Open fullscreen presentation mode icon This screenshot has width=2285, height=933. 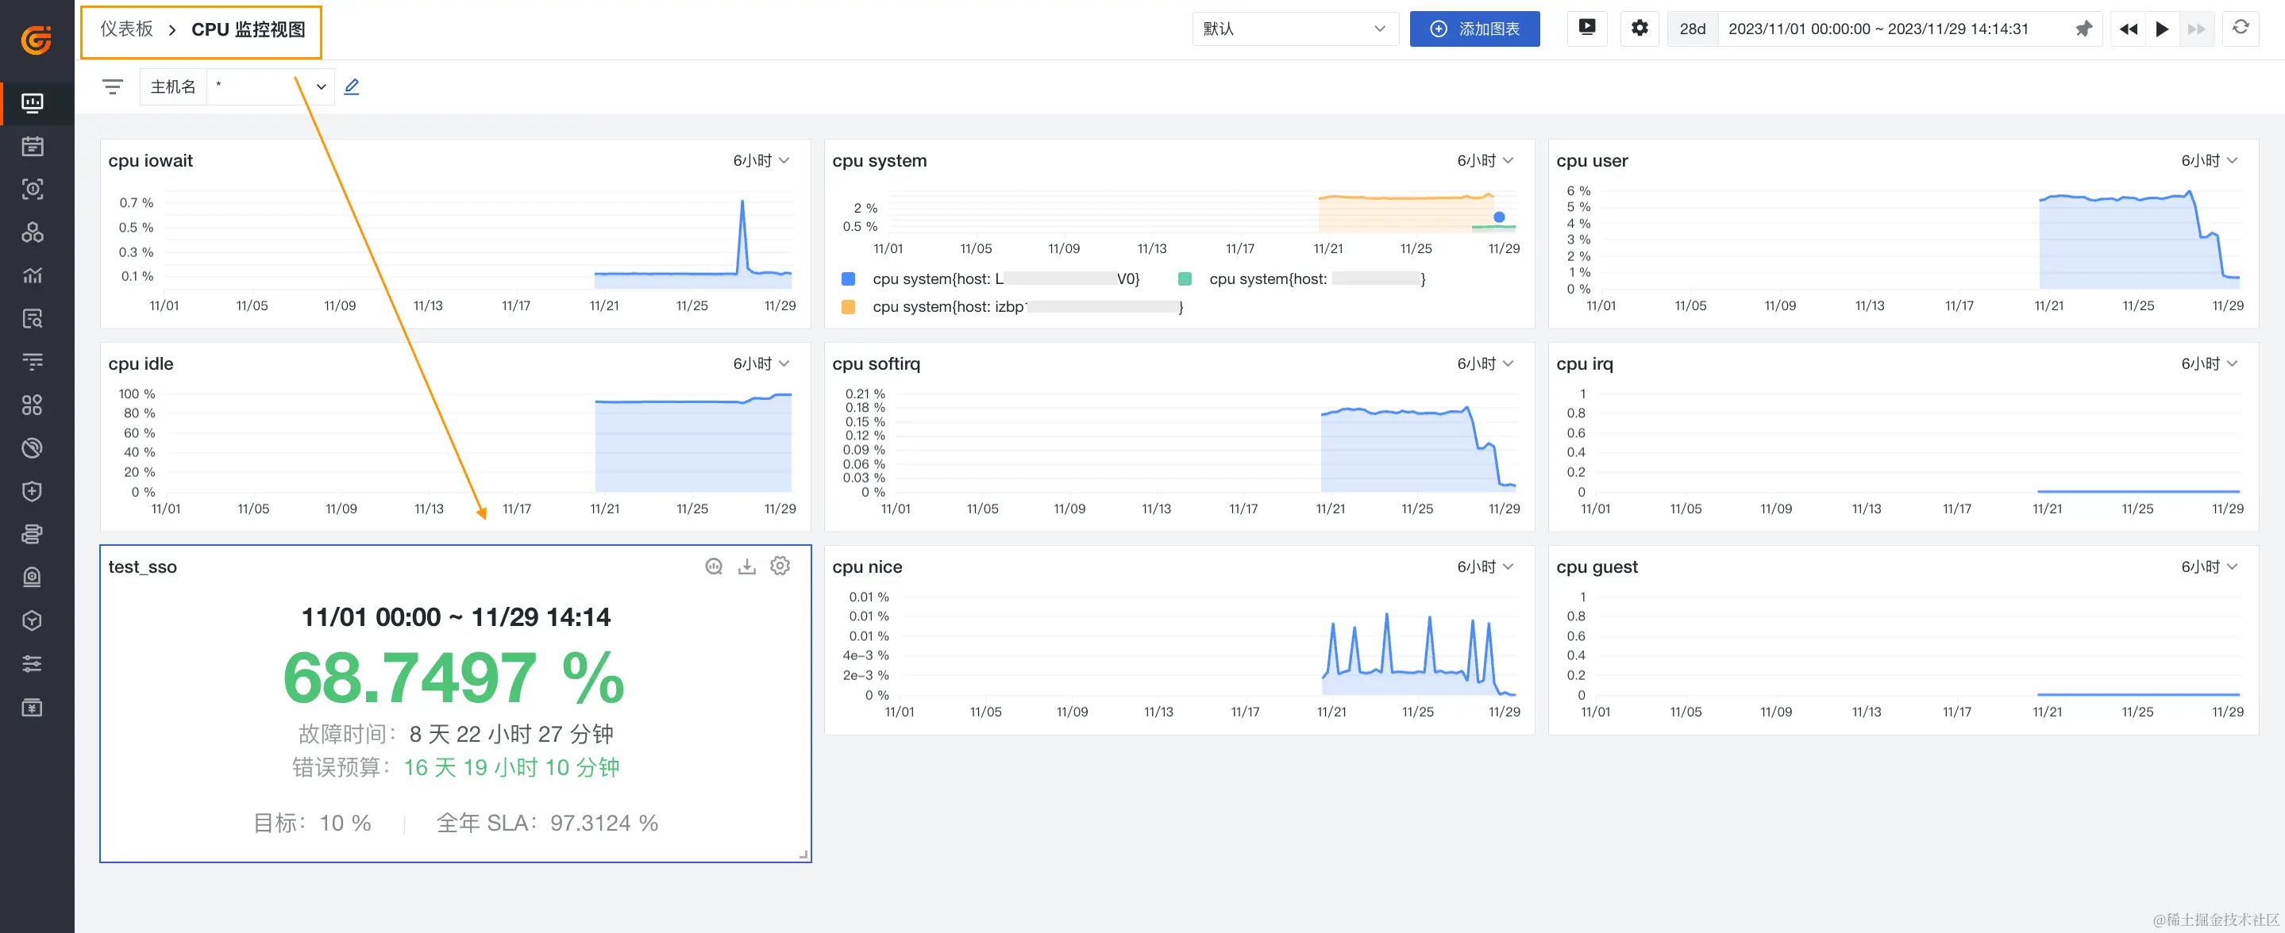[x=1587, y=29]
